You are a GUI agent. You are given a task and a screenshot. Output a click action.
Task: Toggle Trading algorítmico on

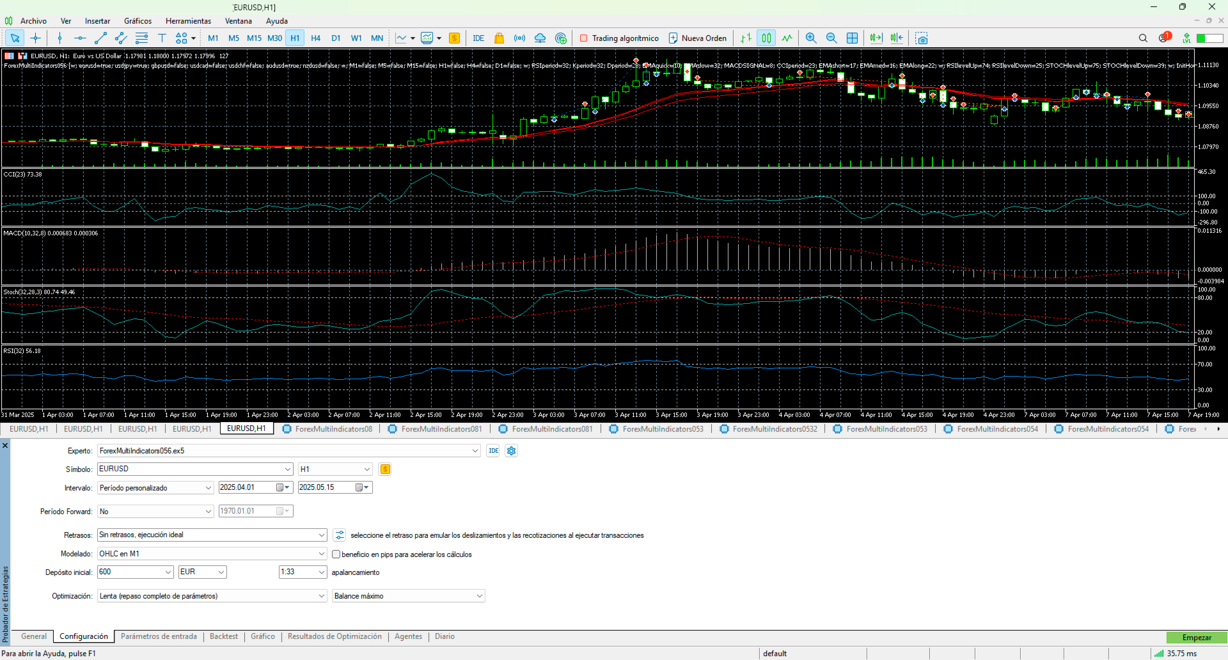(x=618, y=38)
